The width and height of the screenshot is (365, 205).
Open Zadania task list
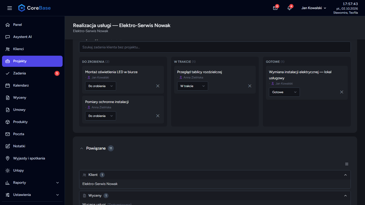tap(32, 73)
